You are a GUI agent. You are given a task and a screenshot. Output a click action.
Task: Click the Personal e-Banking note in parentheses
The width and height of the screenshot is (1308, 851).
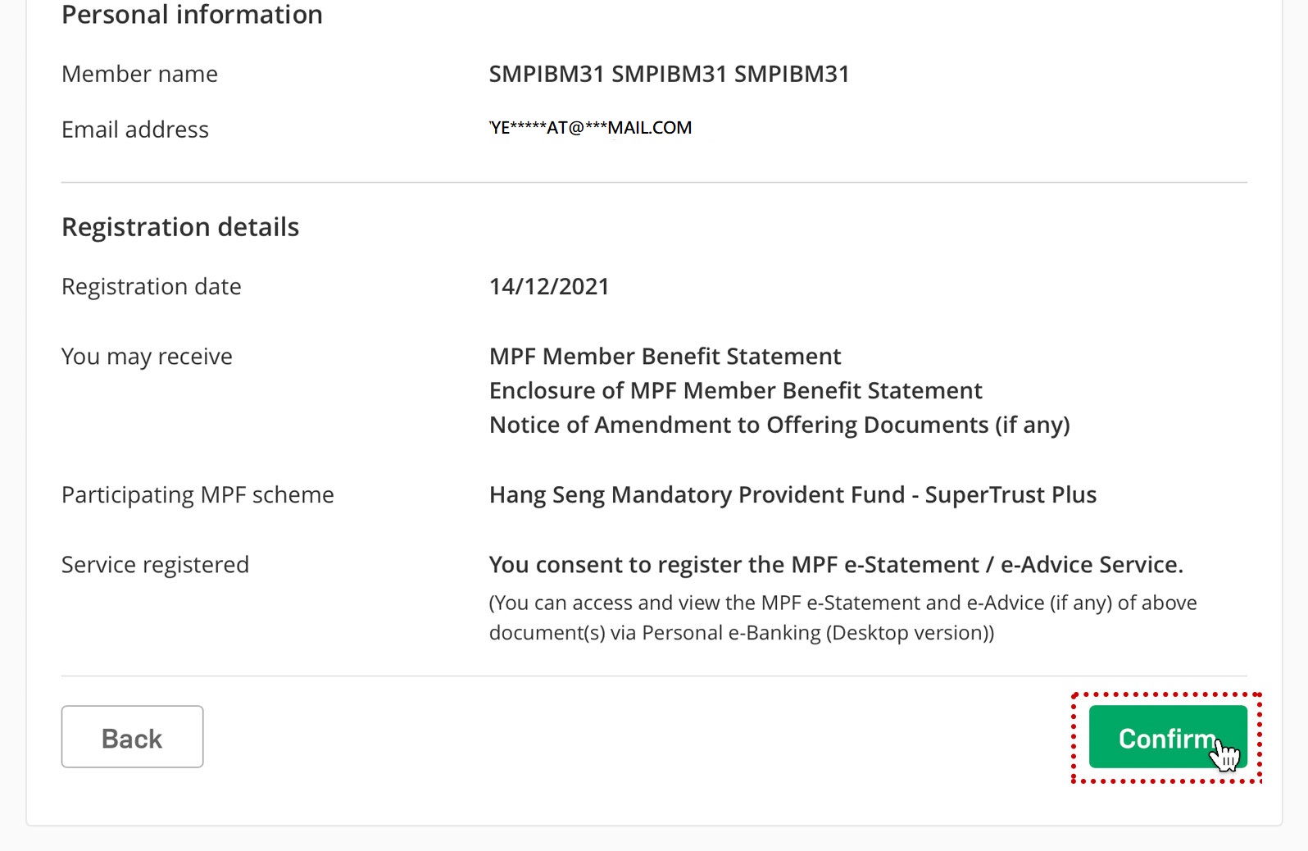pyautogui.click(x=842, y=618)
